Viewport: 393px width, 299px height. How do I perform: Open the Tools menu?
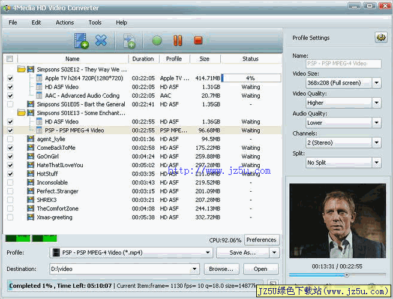(95, 23)
